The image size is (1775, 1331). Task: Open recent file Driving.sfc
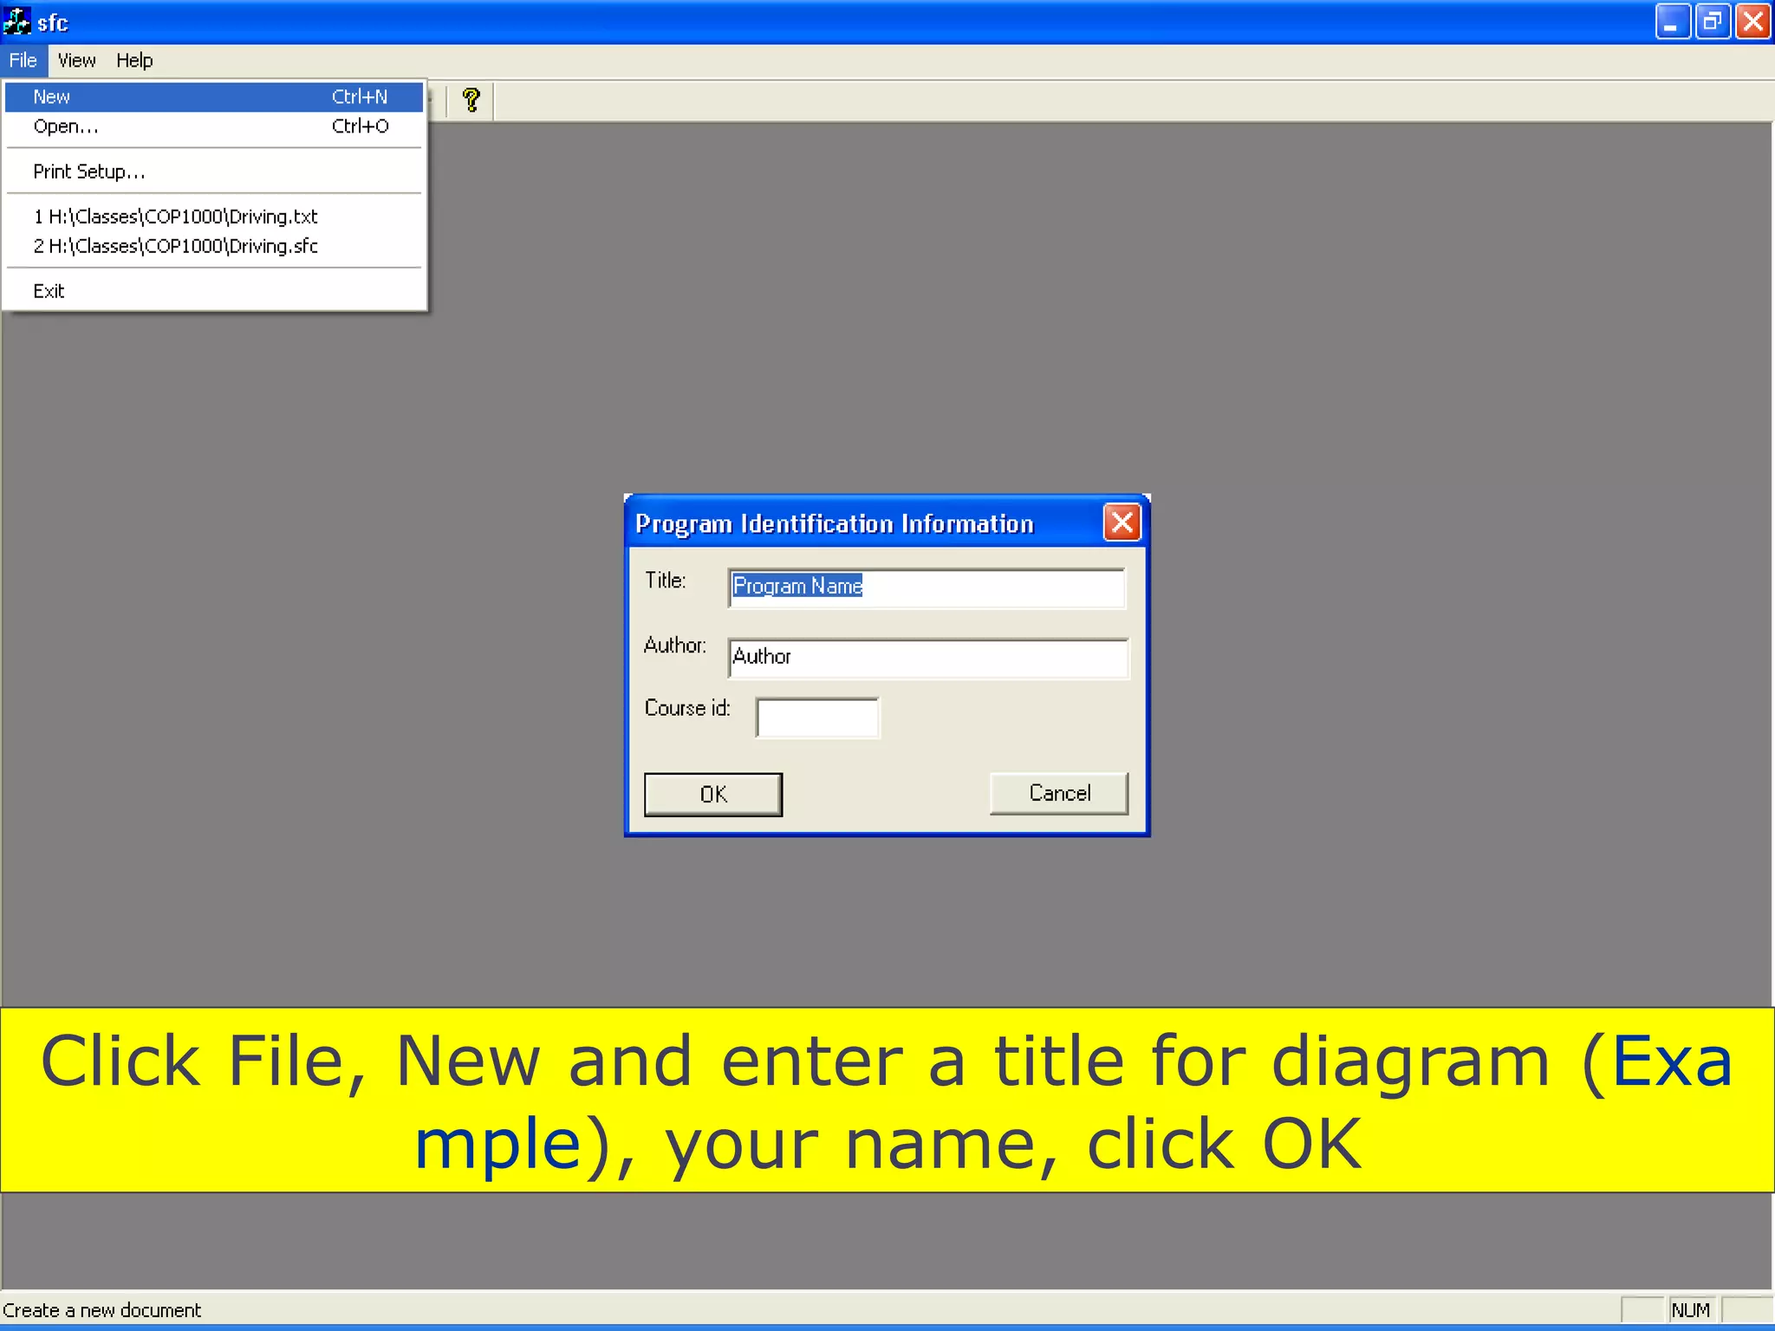(214, 246)
